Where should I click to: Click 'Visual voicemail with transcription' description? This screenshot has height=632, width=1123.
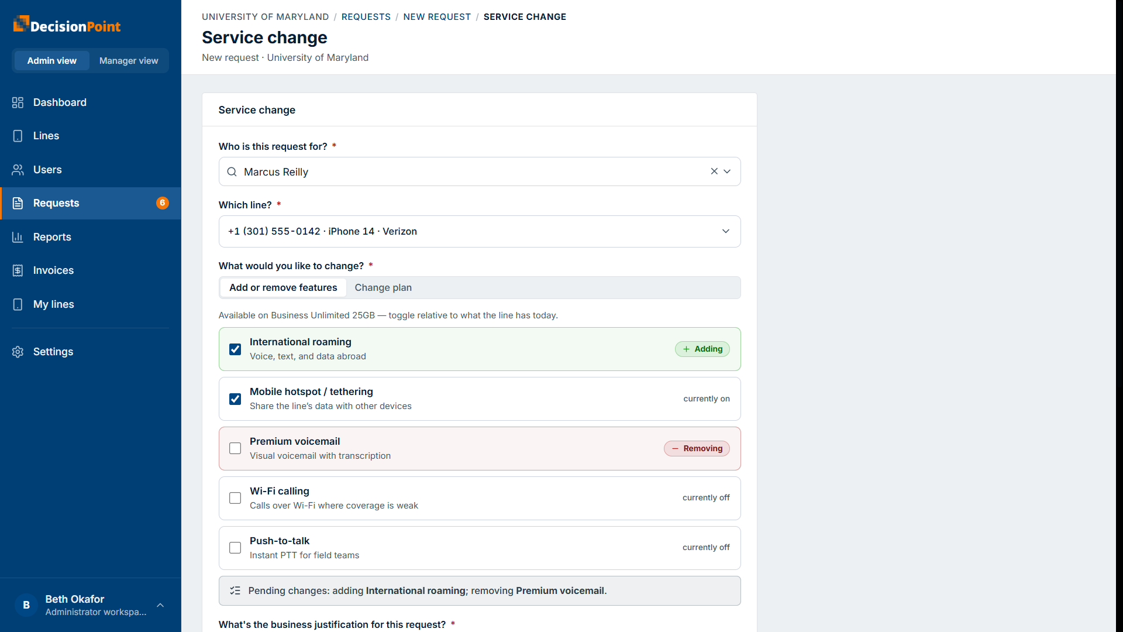[320, 456]
